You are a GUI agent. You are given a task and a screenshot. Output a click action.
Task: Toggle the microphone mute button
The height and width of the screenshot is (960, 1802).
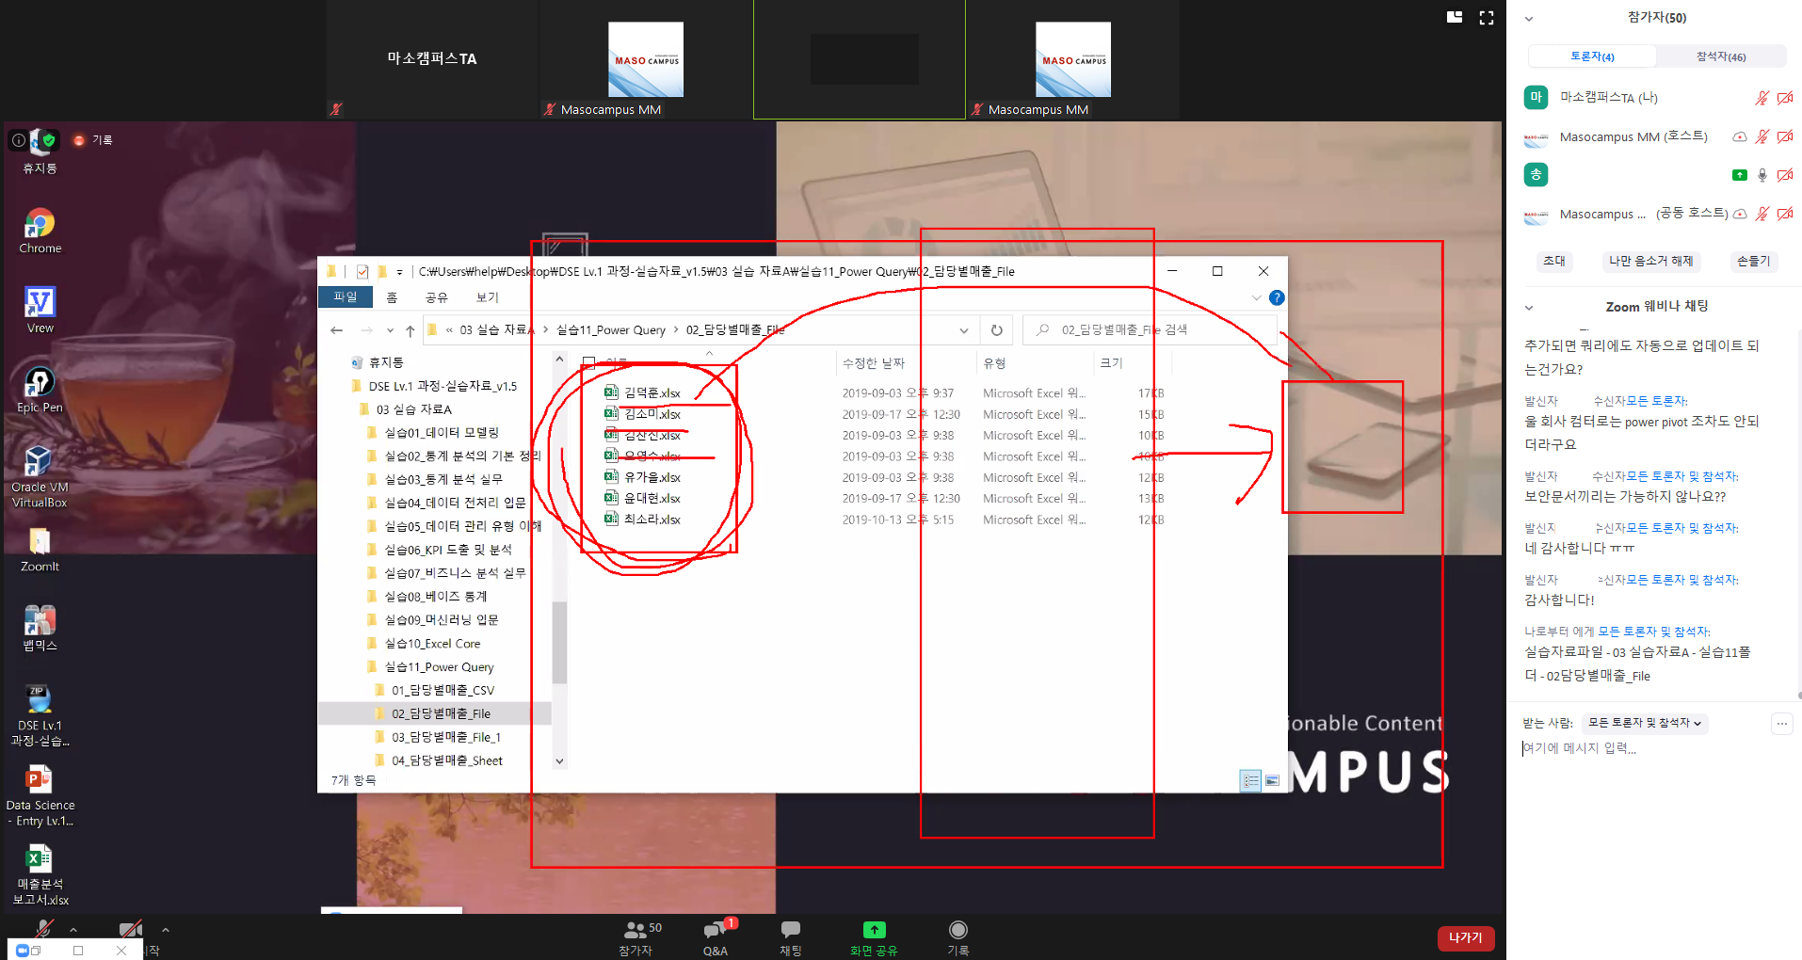[x=43, y=929]
